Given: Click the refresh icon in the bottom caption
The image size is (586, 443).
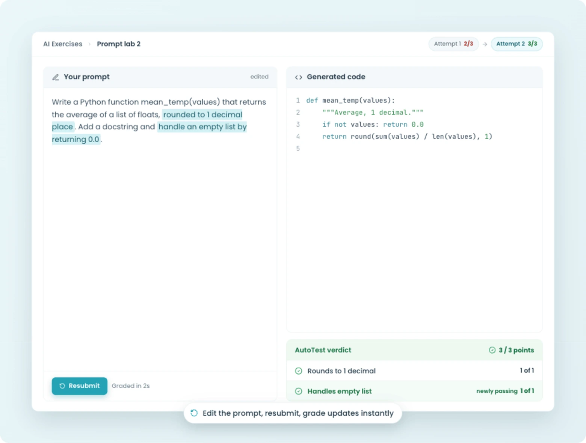Looking at the screenshot, I should pyautogui.click(x=194, y=413).
